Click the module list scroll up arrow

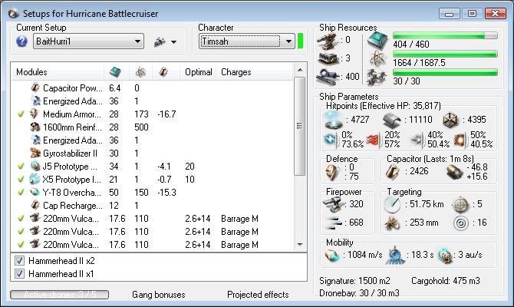(x=300, y=70)
